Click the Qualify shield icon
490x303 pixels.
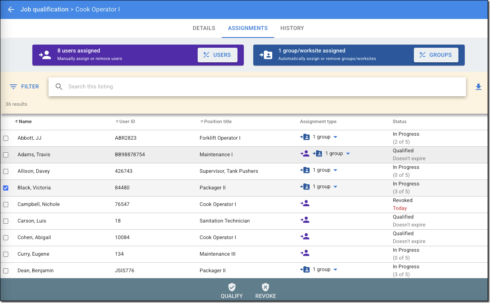tap(232, 287)
